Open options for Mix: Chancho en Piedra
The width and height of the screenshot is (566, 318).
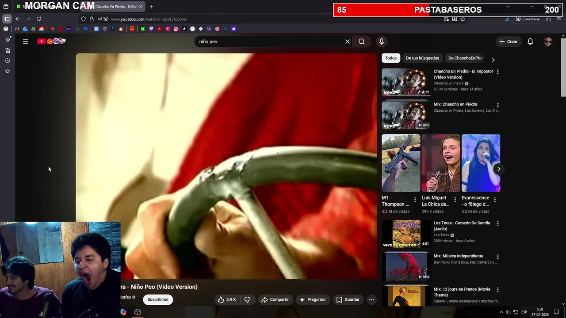pyautogui.click(x=497, y=105)
